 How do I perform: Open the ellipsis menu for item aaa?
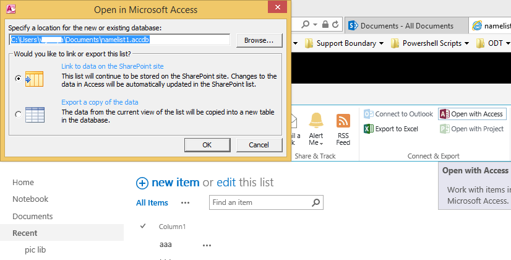coord(207,245)
